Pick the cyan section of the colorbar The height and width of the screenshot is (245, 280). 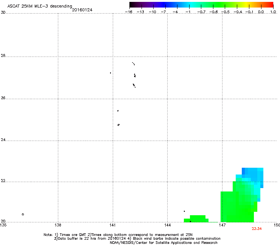pos(192,5)
